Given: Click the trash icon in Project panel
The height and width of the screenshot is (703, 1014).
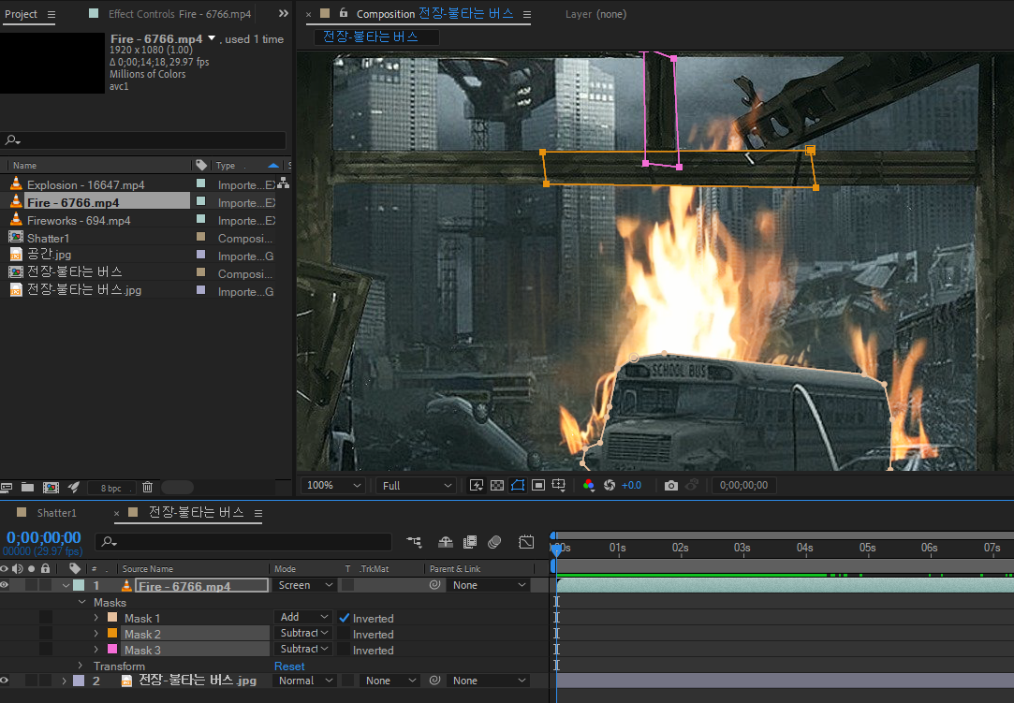Looking at the screenshot, I should click(147, 487).
